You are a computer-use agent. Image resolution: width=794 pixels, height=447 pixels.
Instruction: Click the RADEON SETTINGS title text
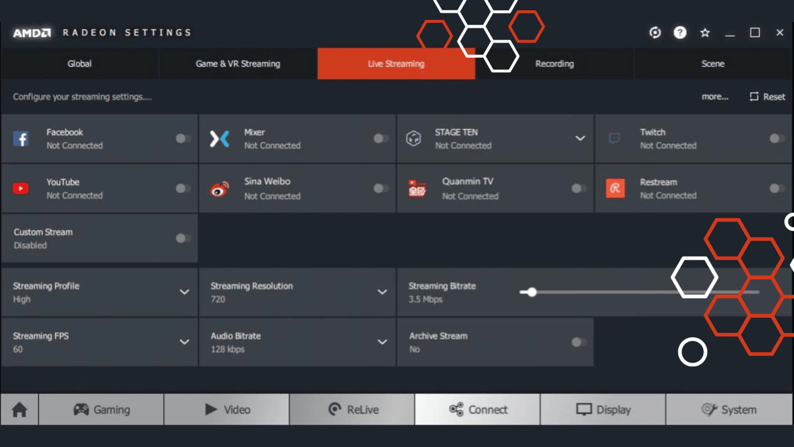tap(127, 33)
